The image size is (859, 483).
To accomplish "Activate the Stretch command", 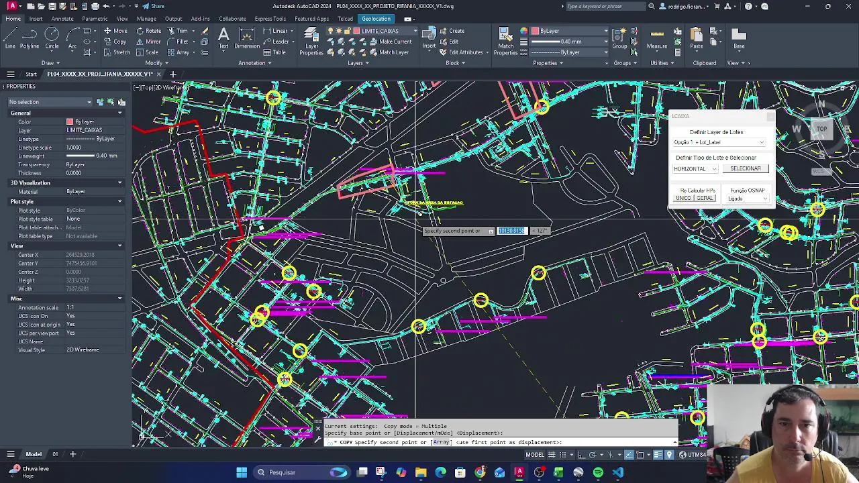I will point(117,52).
